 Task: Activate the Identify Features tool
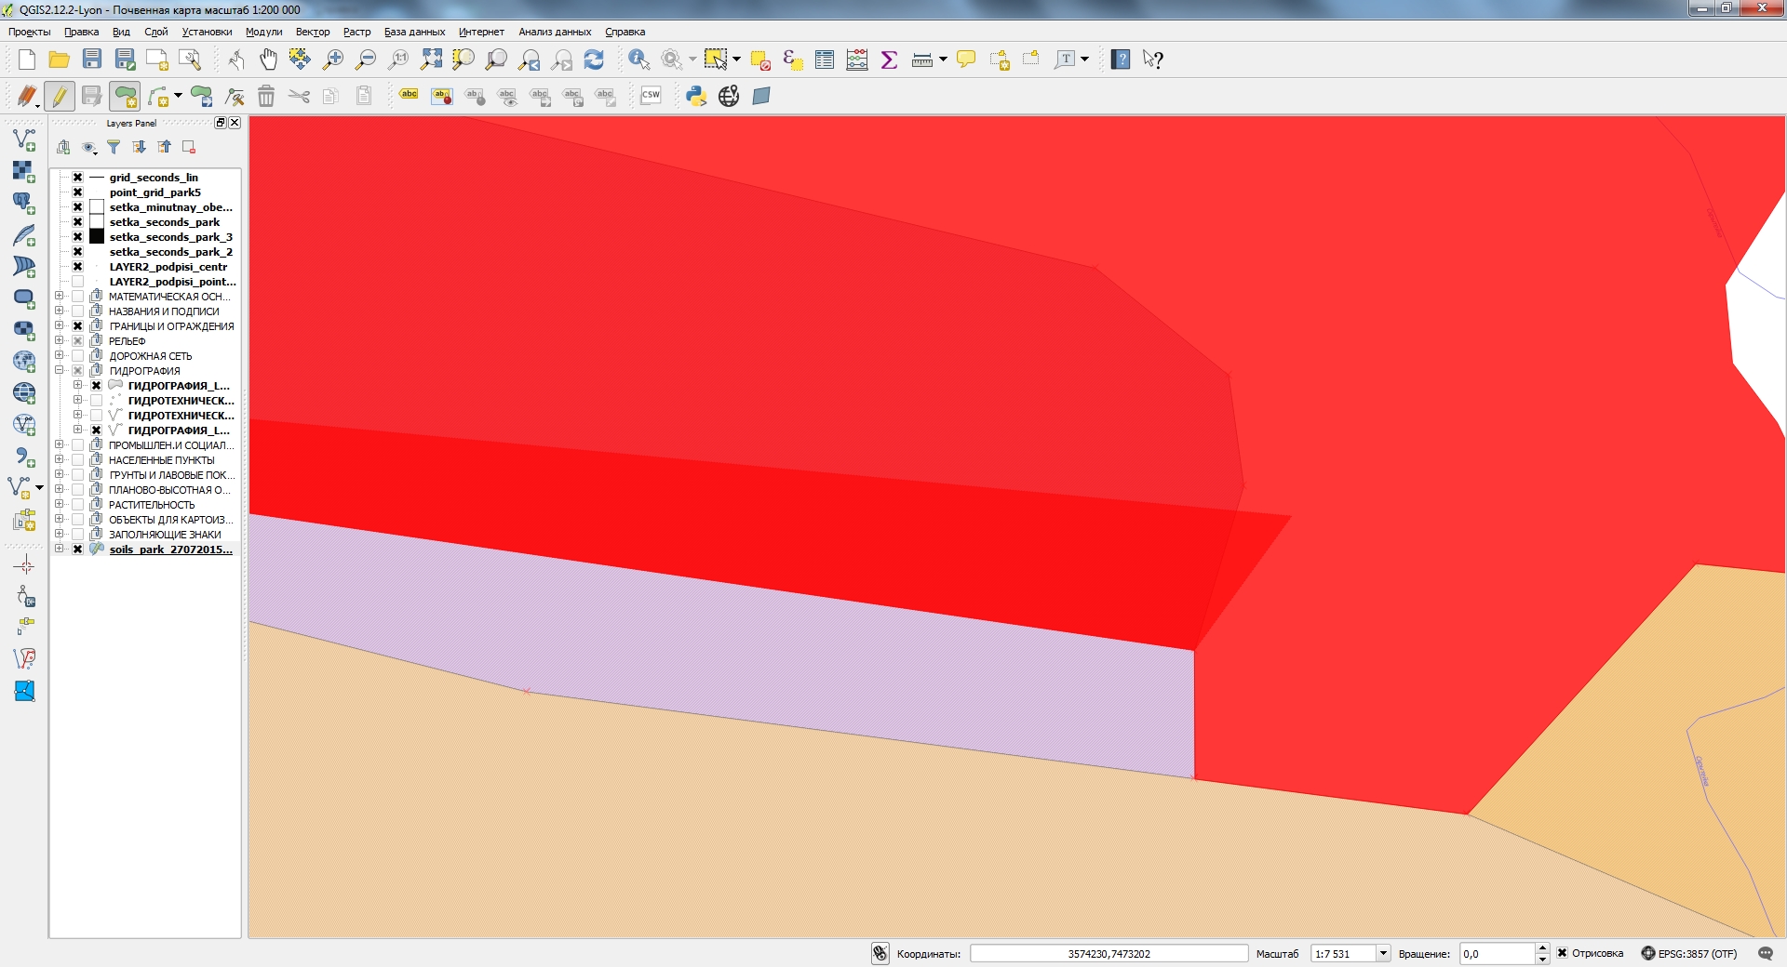(638, 59)
